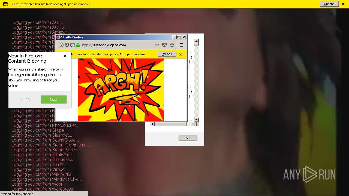Click the Firefox logo in the popup title bar

58,37
